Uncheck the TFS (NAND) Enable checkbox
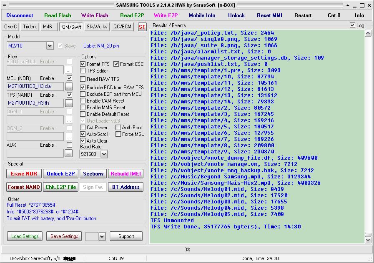This screenshot has height=263, width=374. click(69, 95)
